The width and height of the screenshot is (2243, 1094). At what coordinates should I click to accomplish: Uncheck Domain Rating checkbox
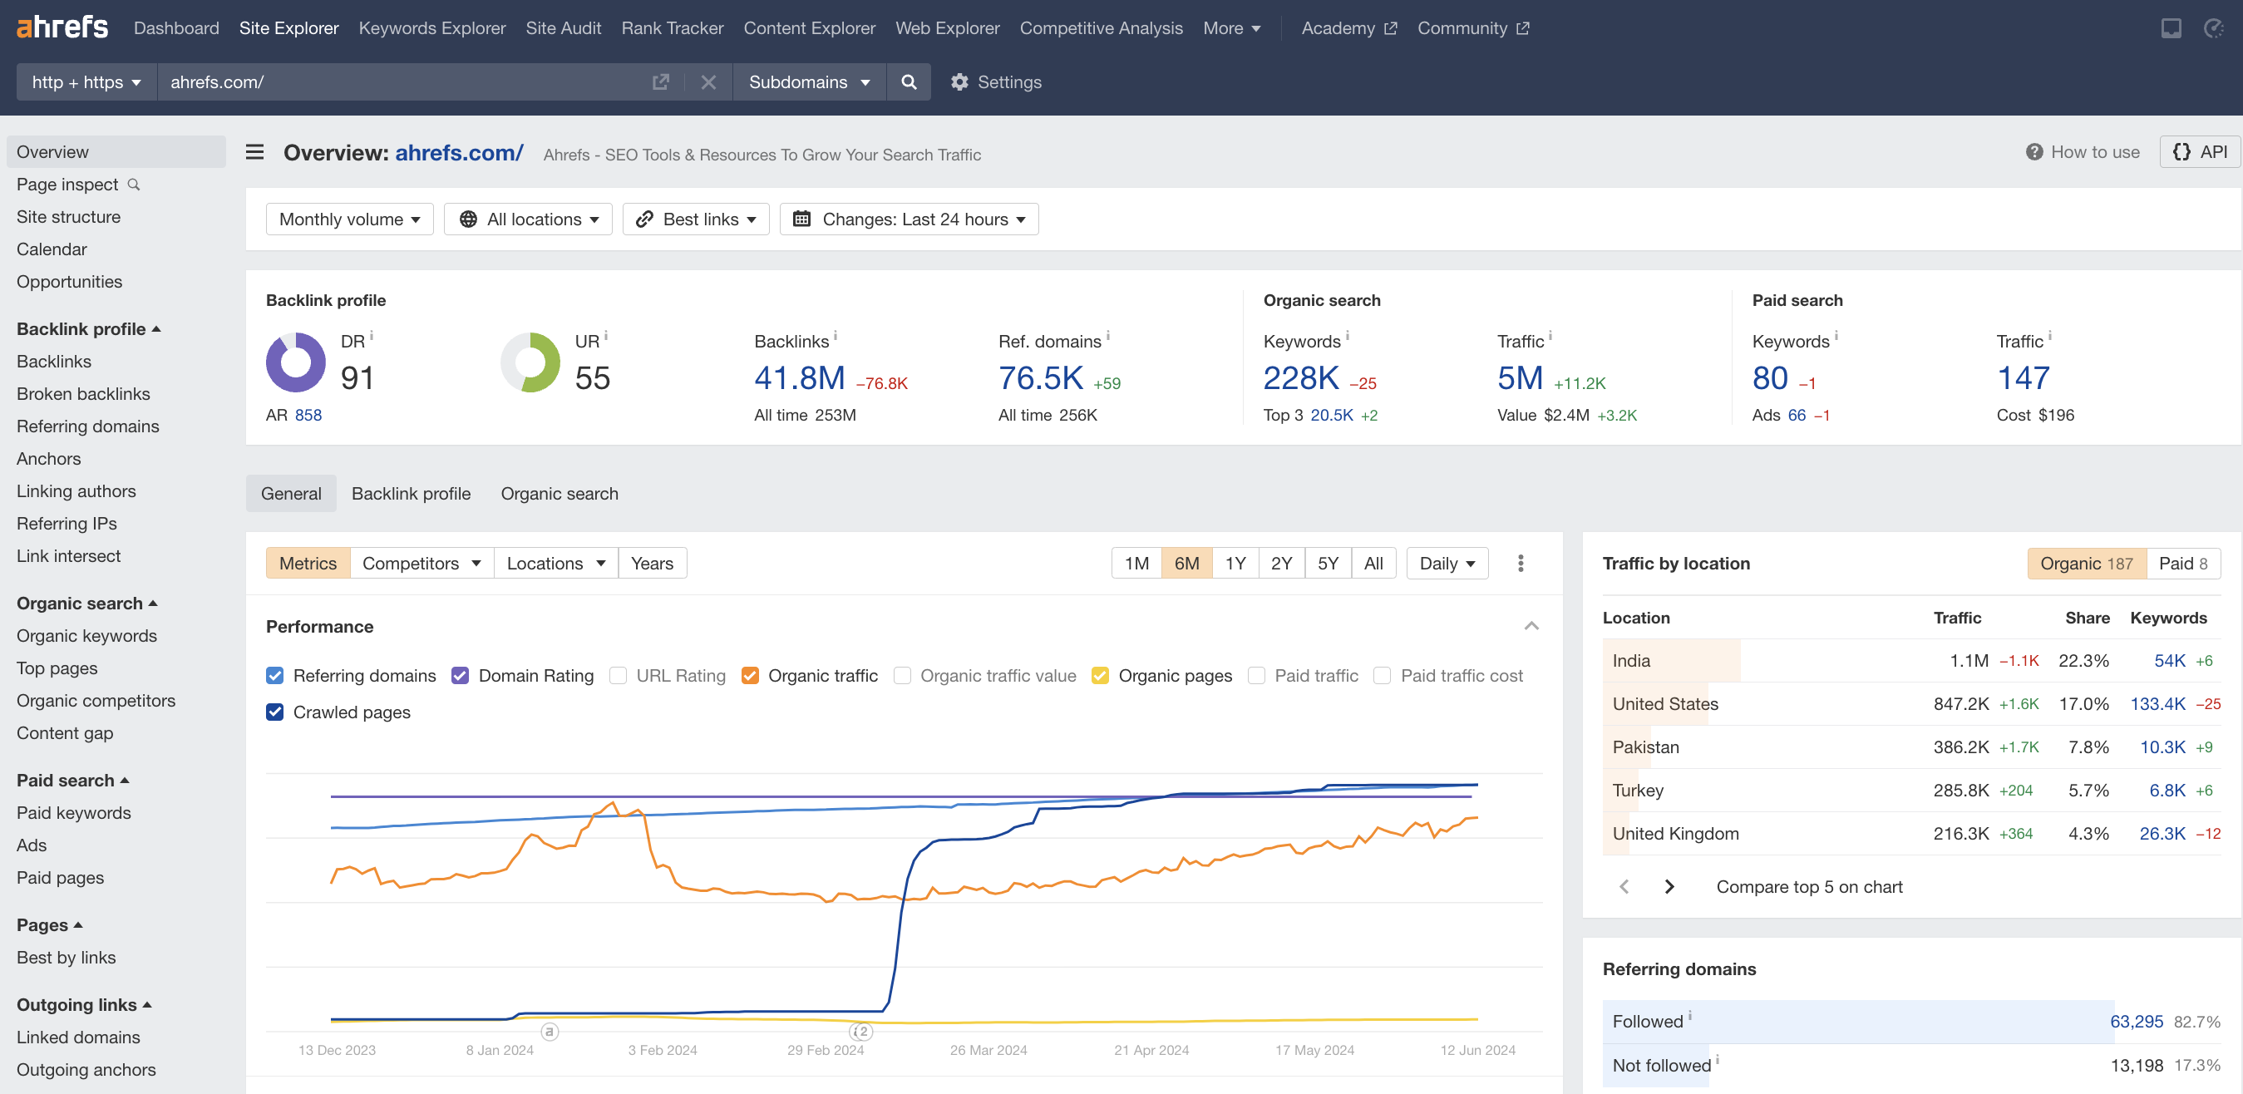click(x=460, y=676)
